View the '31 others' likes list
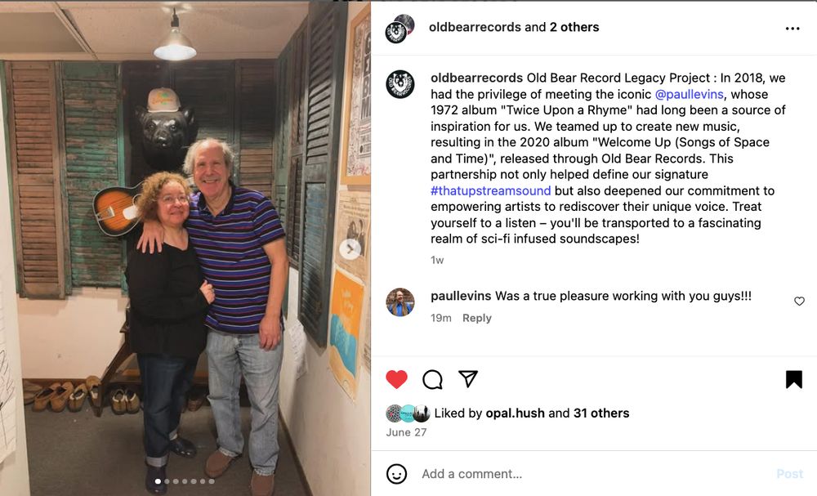 601,413
